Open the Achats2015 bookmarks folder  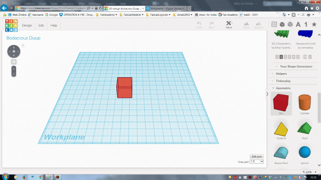click(x=183, y=15)
